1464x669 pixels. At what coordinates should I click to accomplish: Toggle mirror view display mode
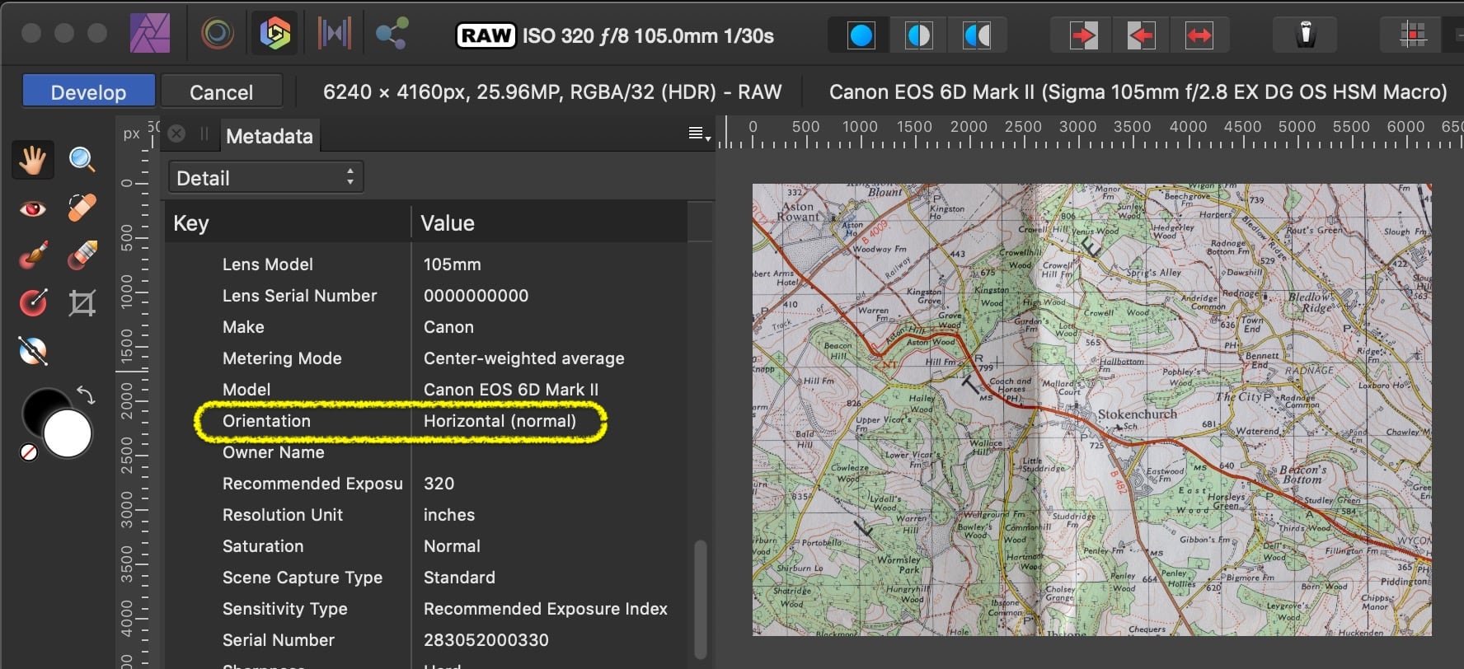coord(977,35)
